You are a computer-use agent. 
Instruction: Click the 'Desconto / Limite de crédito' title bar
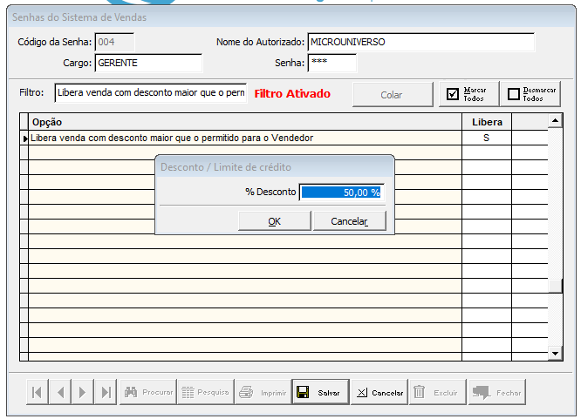click(x=274, y=167)
